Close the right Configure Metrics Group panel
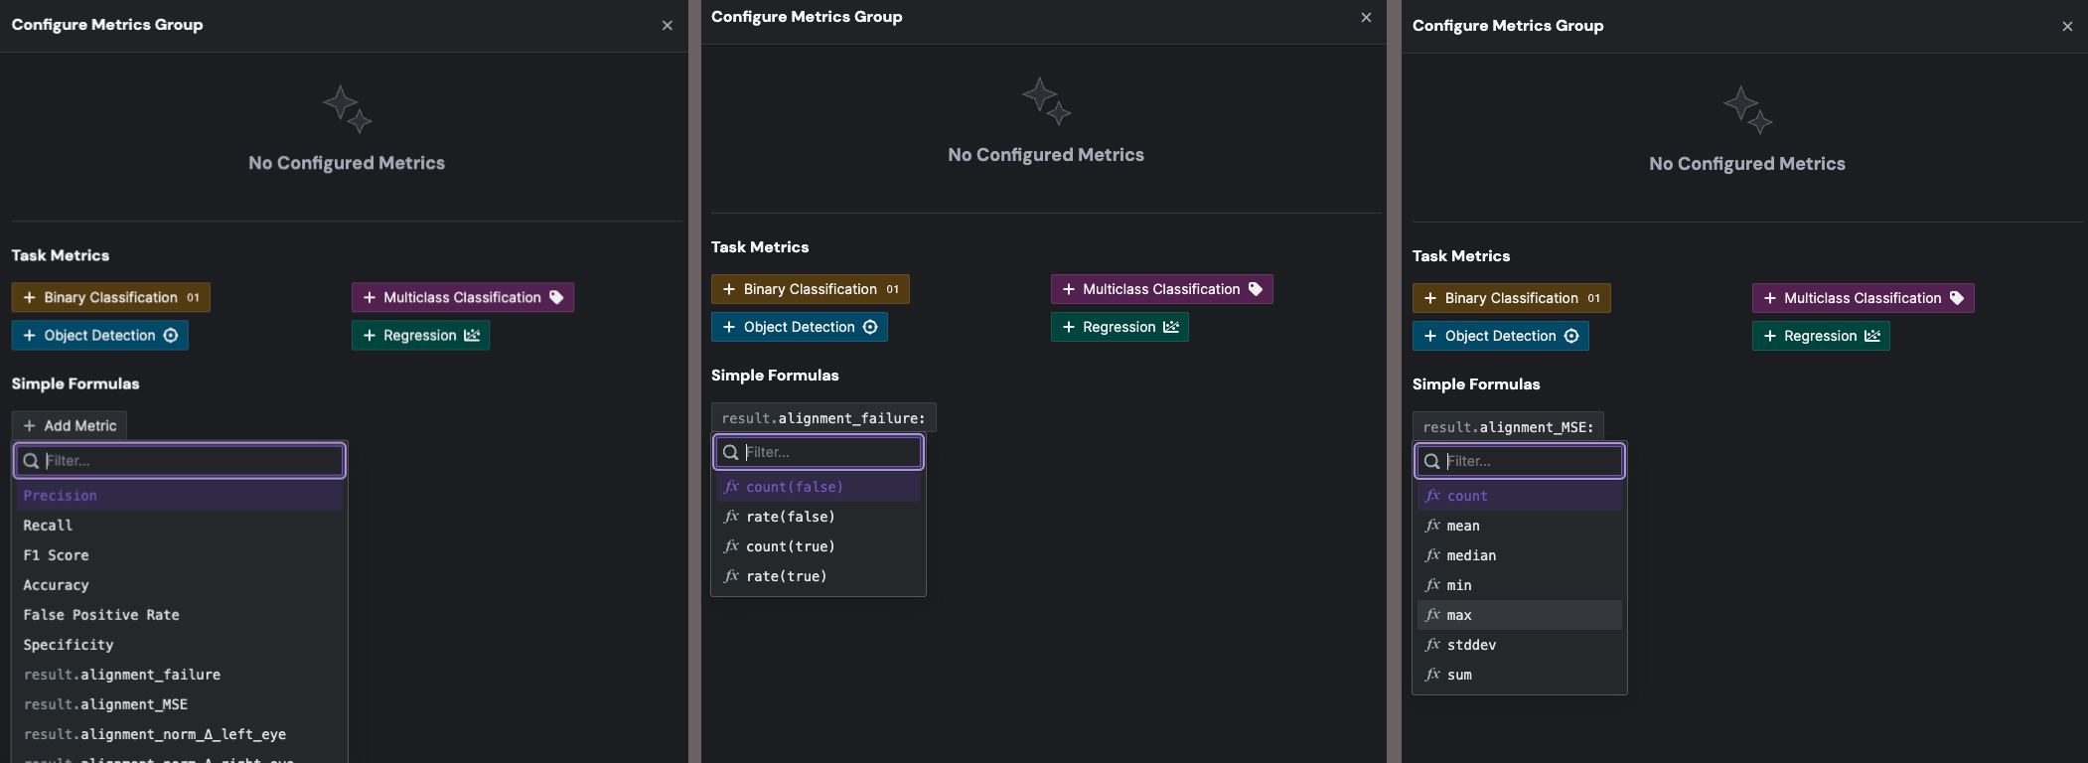Screen dimensions: 2088x763 point(2067,27)
